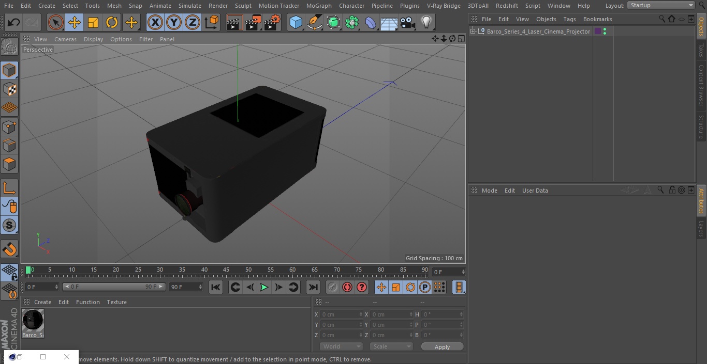Open Bookmarks in the Object Manager
Screen dimensions: 707x364
click(597, 19)
